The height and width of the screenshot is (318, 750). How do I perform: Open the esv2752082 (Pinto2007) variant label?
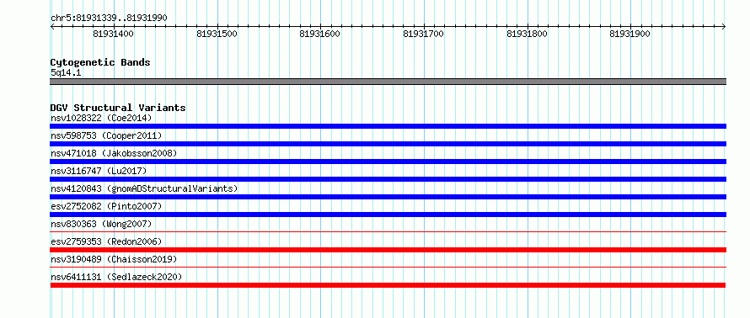[106, 206]
